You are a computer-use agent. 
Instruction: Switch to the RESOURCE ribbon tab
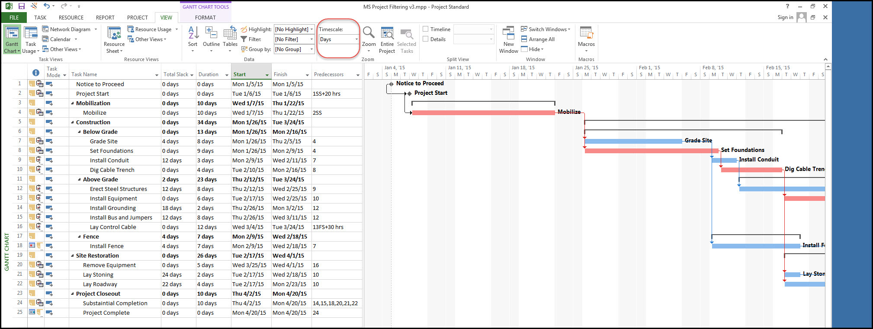coord(71,18)
